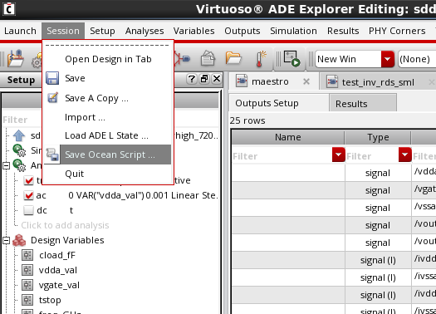Image resolution: width=436 pixels, height=314 pixels.
Task: Click the Setup panel help button
Action: click(x=192, y=79)
